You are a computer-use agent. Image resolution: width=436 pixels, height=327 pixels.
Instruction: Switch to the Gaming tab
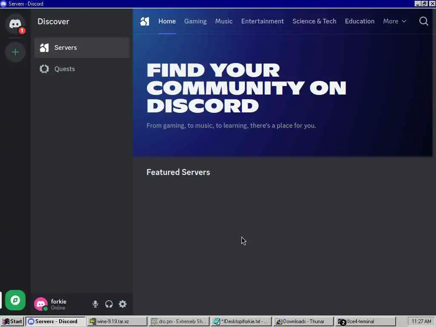click(195, 21)
